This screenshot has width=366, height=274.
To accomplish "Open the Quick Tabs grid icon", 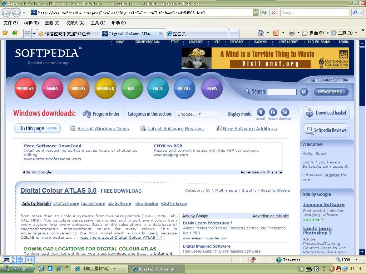I will coord(27,34).
